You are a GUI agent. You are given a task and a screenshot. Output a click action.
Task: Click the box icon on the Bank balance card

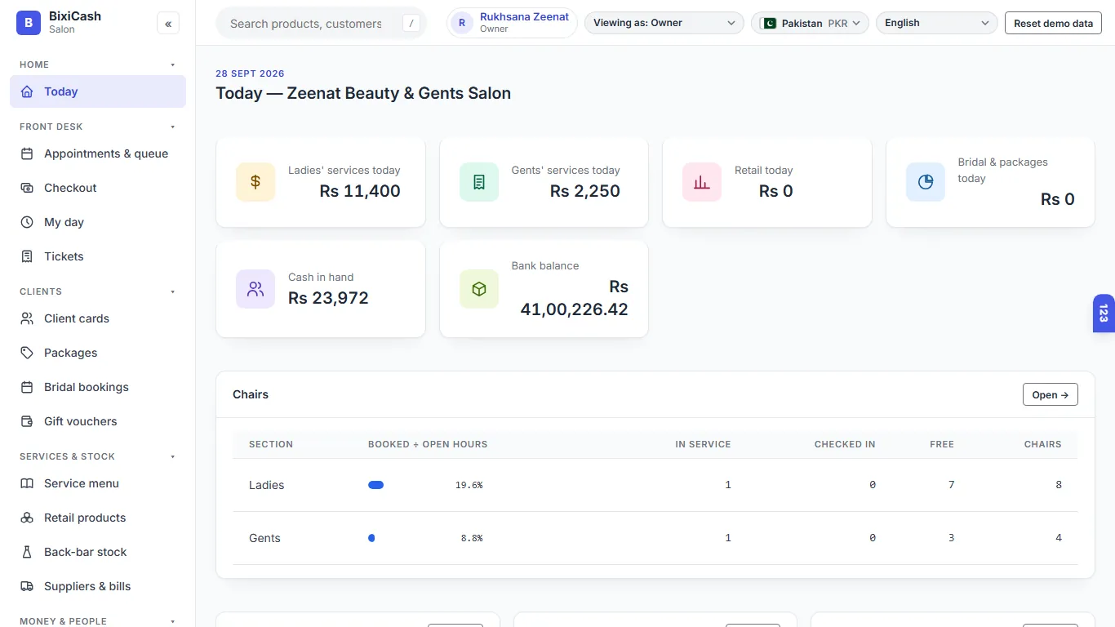(x=479, y=289)
